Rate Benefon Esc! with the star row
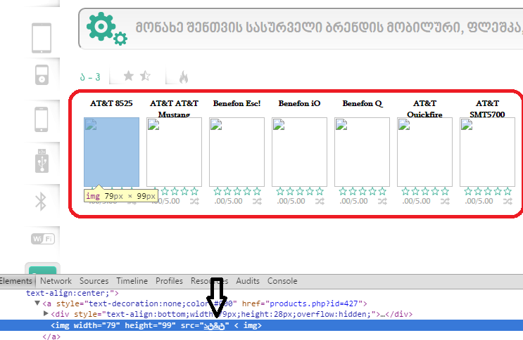This screenshot has width=523, height=340. 237,191
